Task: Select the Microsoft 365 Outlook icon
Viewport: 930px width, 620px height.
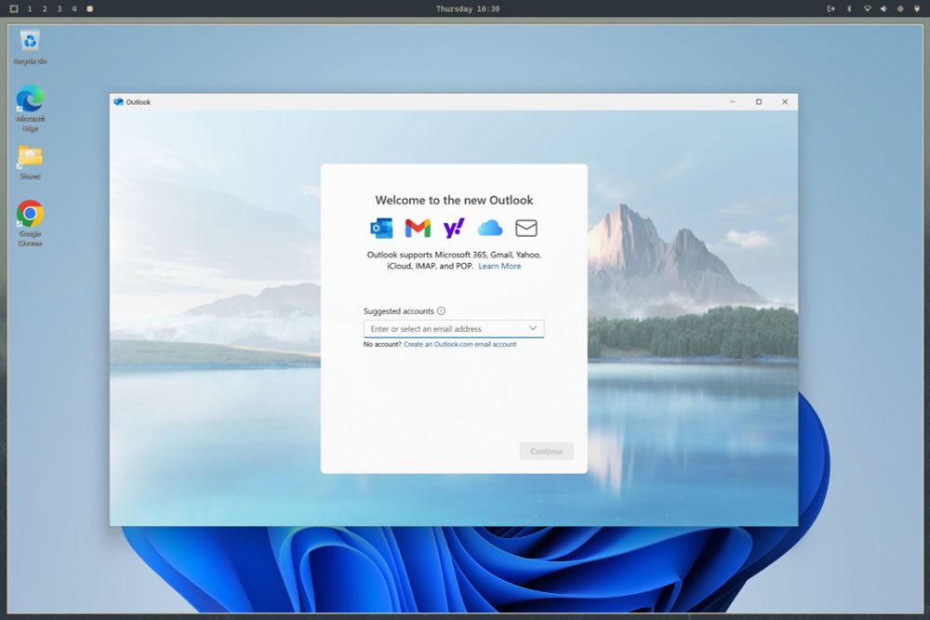Action: pos(379,228)
